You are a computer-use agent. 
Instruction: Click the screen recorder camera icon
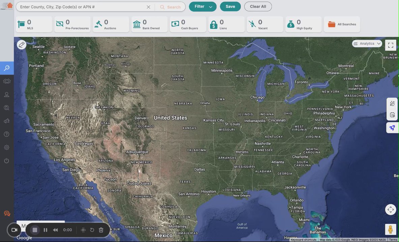coord(14,230)
